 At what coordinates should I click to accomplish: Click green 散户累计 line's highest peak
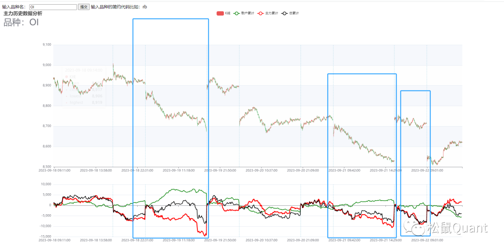coord(174,189)
